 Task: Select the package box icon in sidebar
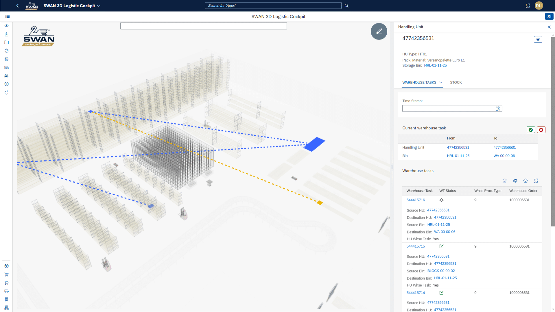coord(6,51)
